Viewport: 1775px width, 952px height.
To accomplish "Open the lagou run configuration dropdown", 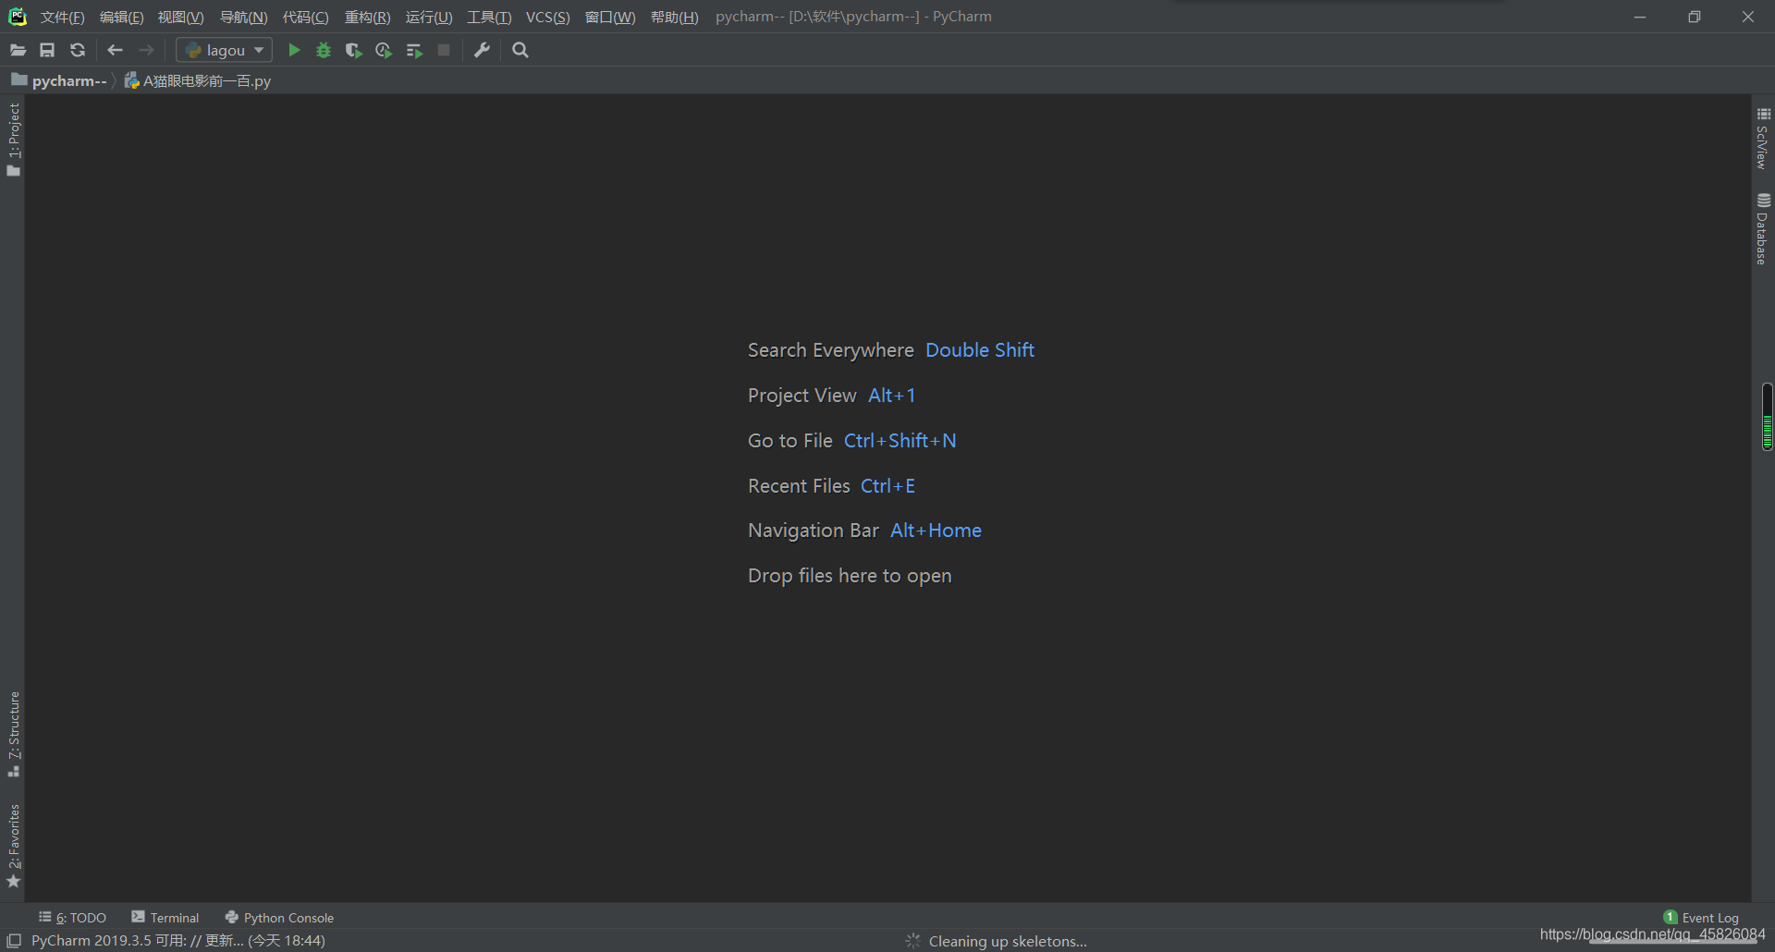I will point(225,50).
